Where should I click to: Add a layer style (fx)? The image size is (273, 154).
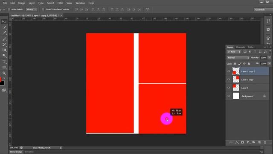click(237, 142)
